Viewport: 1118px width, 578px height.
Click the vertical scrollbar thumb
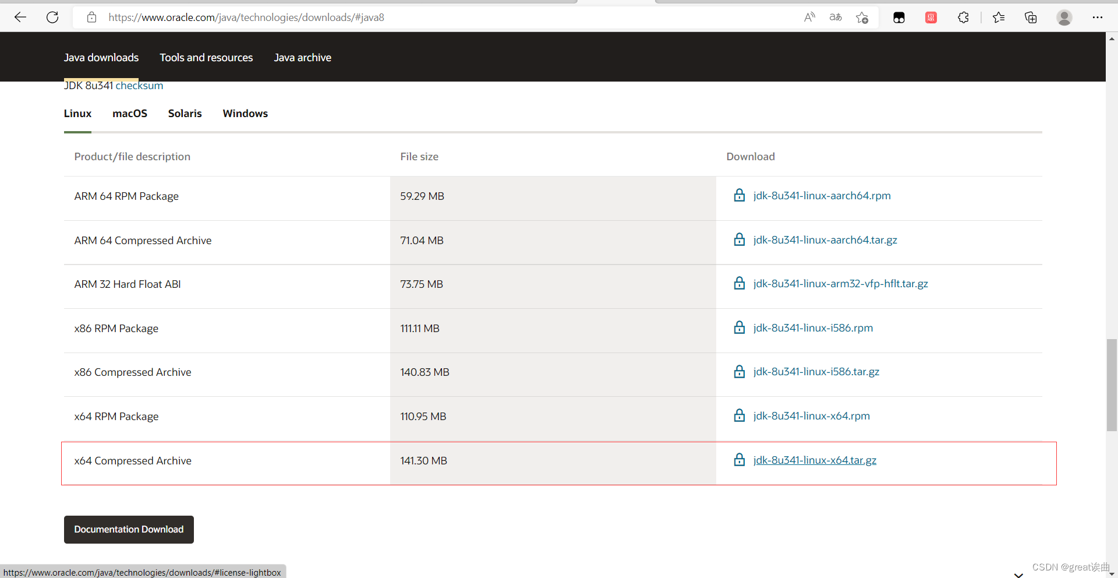coord(1112,385)
